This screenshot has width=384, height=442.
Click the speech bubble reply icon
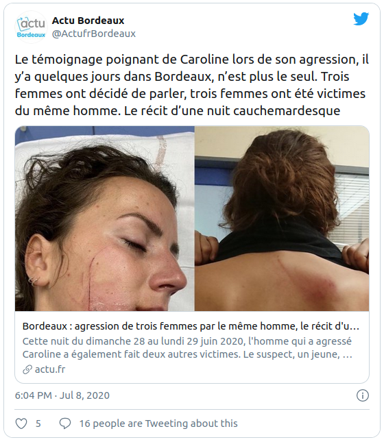tap(65, 423)
